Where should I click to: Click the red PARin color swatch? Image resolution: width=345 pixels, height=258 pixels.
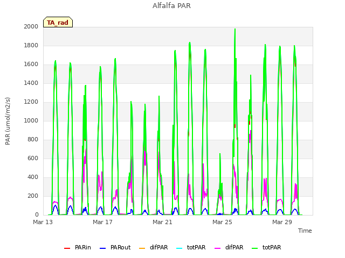67,248
